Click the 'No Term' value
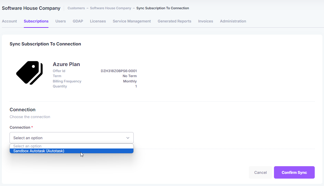 130,76
